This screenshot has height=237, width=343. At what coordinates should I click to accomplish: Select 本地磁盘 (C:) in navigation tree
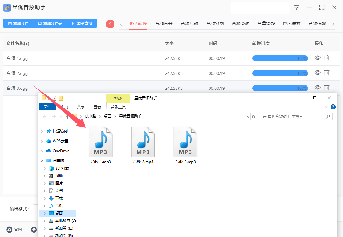pyautogui.click(x=65, y=220)
